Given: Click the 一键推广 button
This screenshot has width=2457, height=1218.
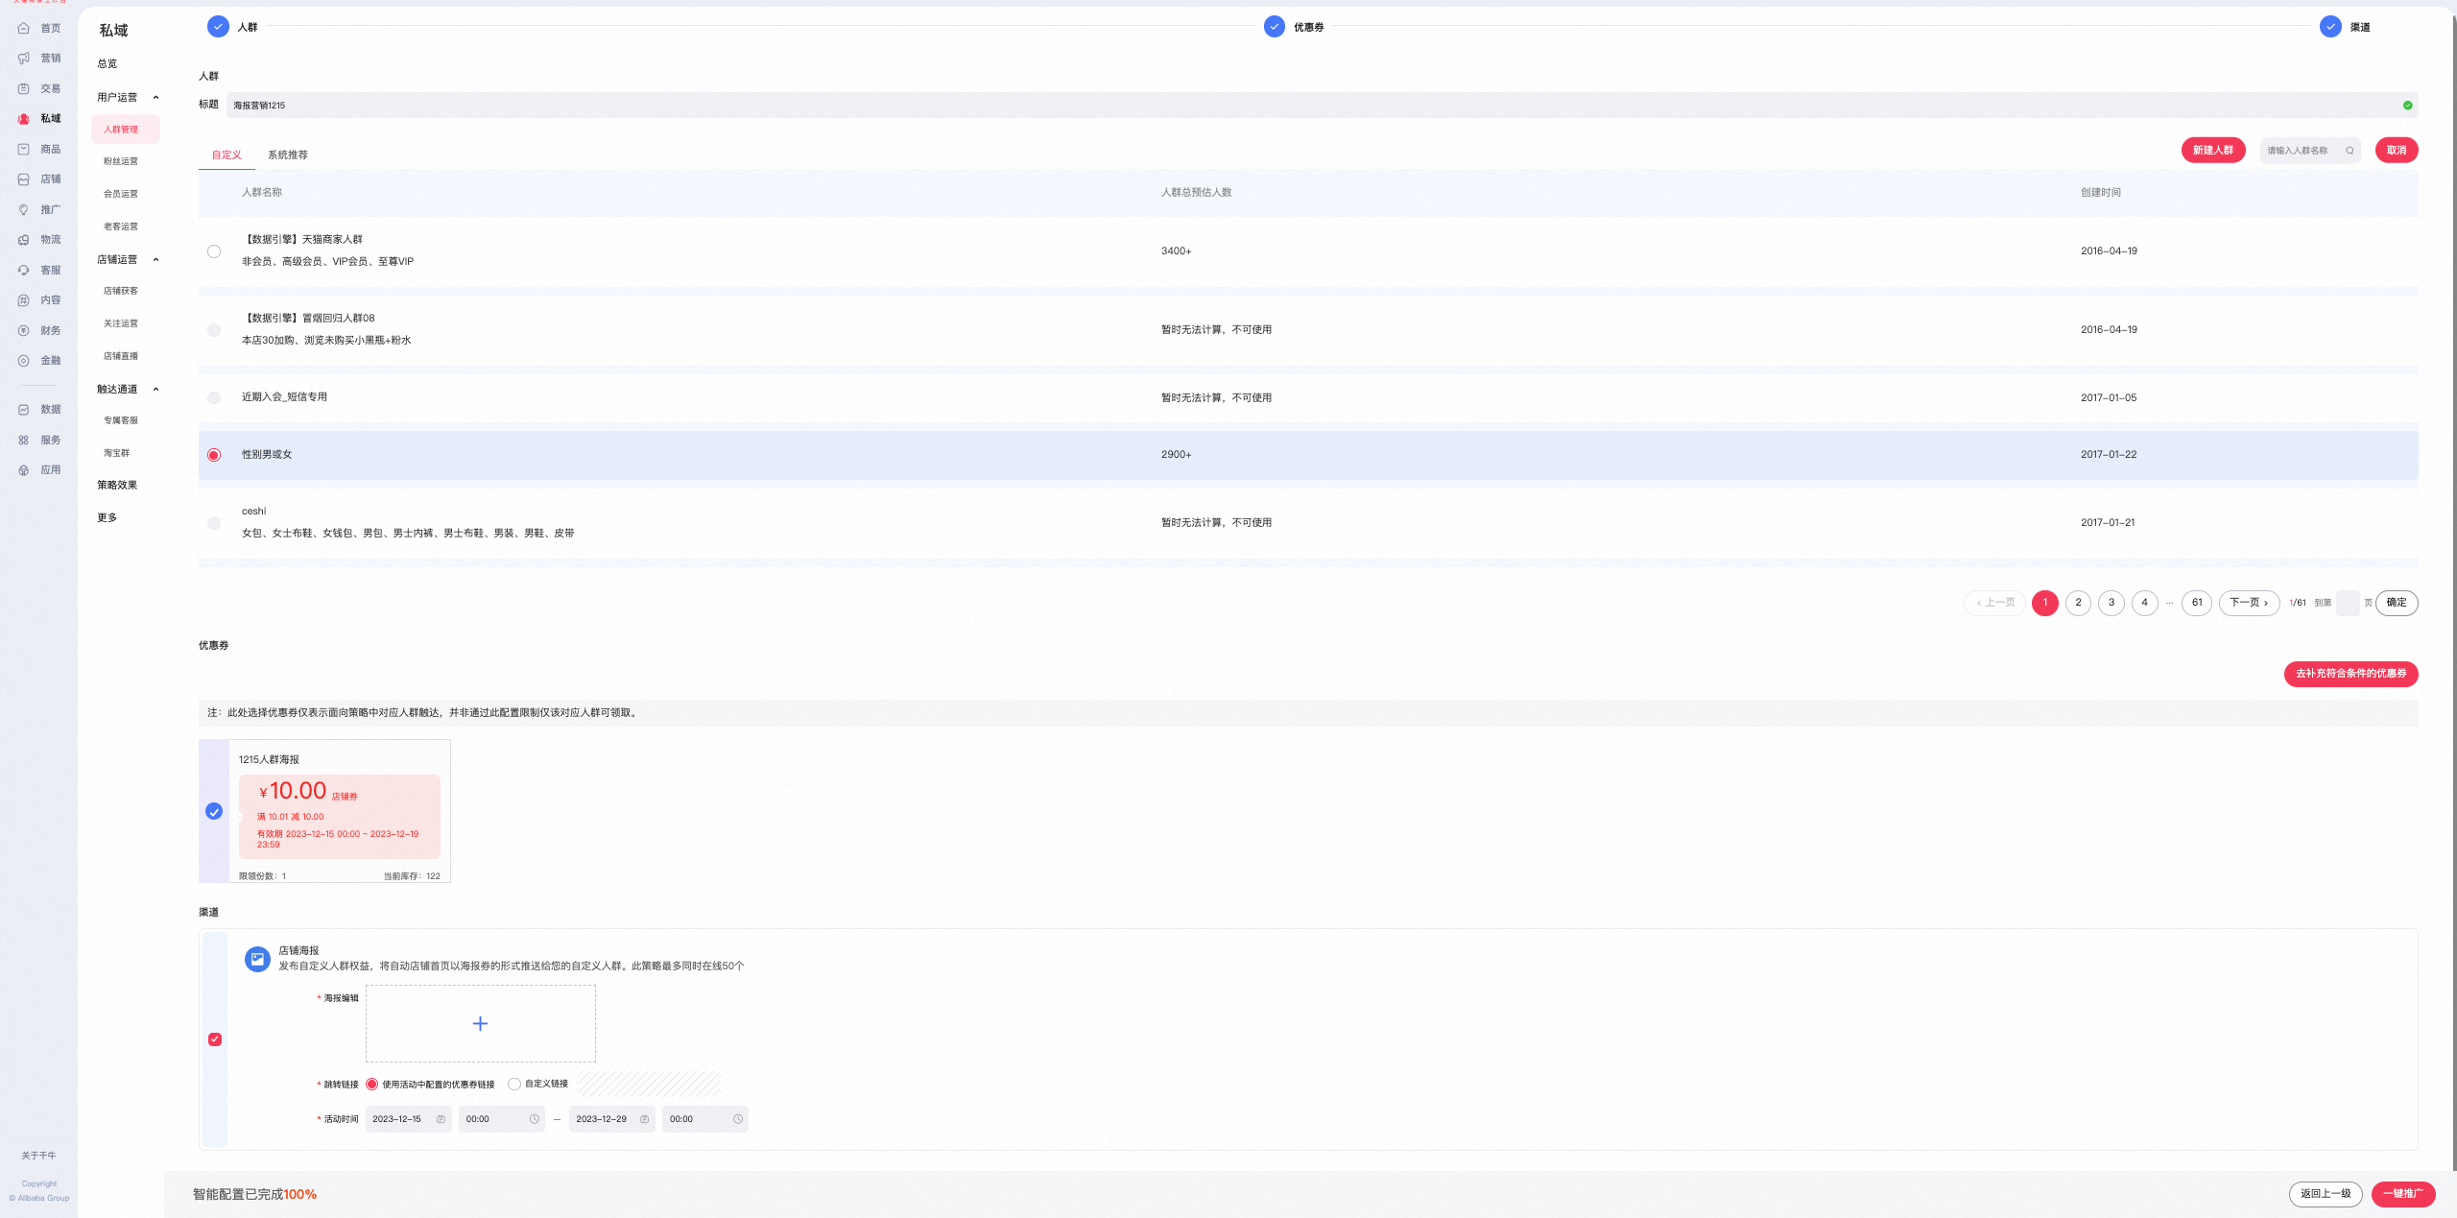Looking at the screenshot, I should pos(2402,1194).
